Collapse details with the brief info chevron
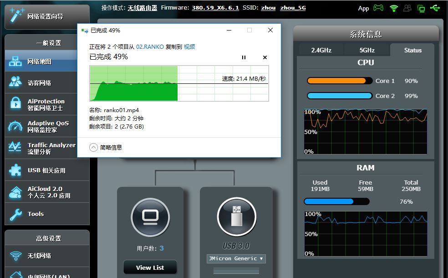The width and height of the screenshot is (448, 278). [x=93, y=147]
